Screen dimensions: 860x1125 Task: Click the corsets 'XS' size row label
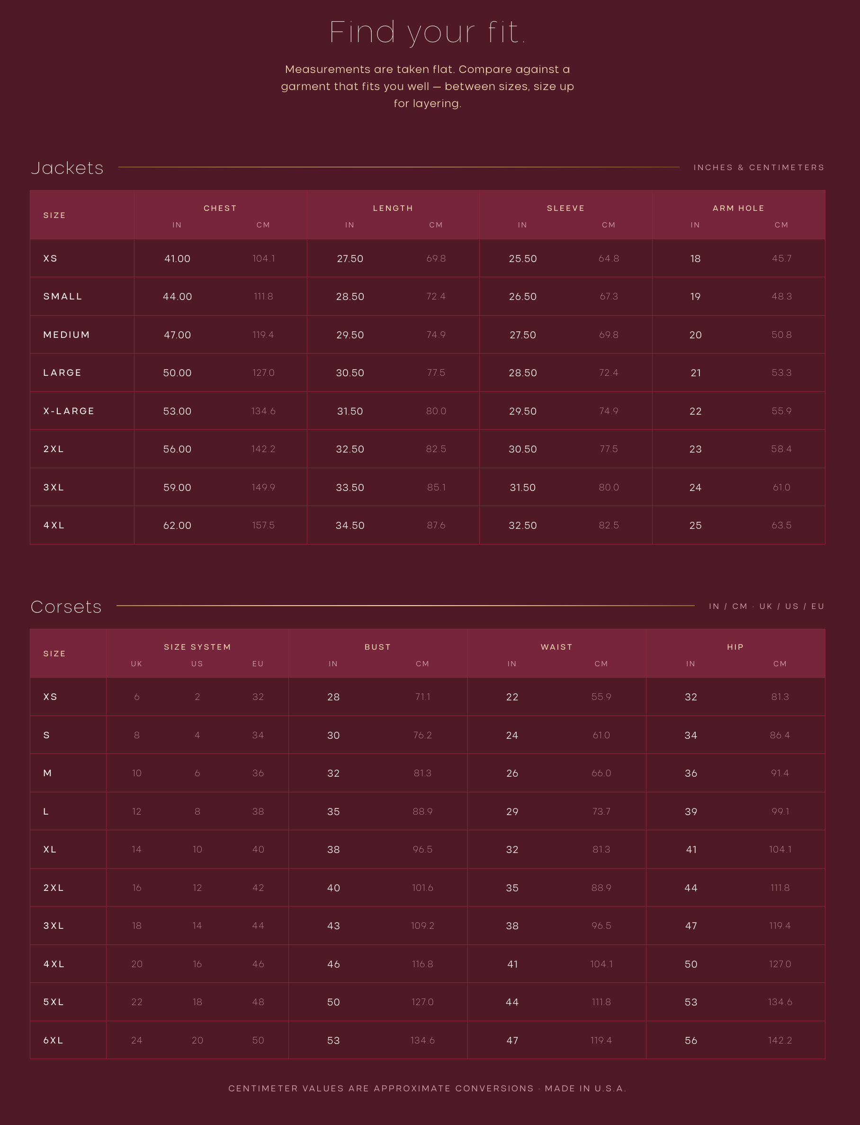pos(50,697)
